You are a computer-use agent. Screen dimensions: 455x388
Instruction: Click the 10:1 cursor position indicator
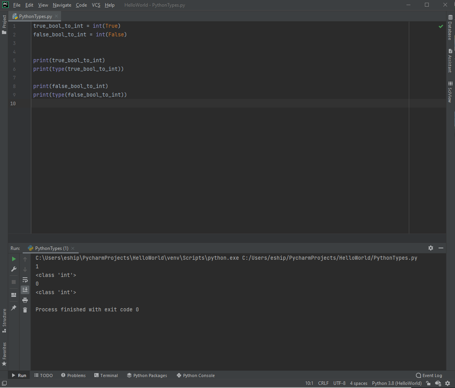click(x=309, y=383)
